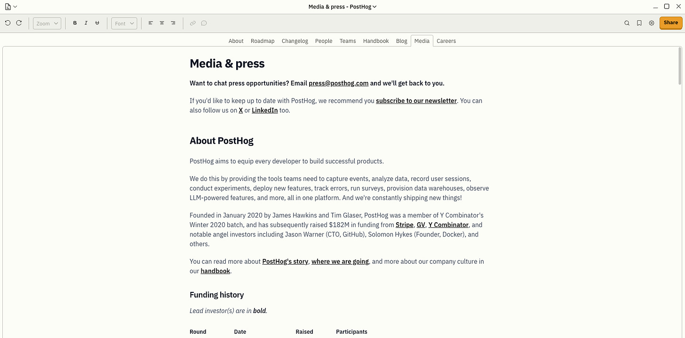Image resolution: width=685 pixels, height=338 pixels.
Task: Click the insert link icon
Action: (192, 23)
